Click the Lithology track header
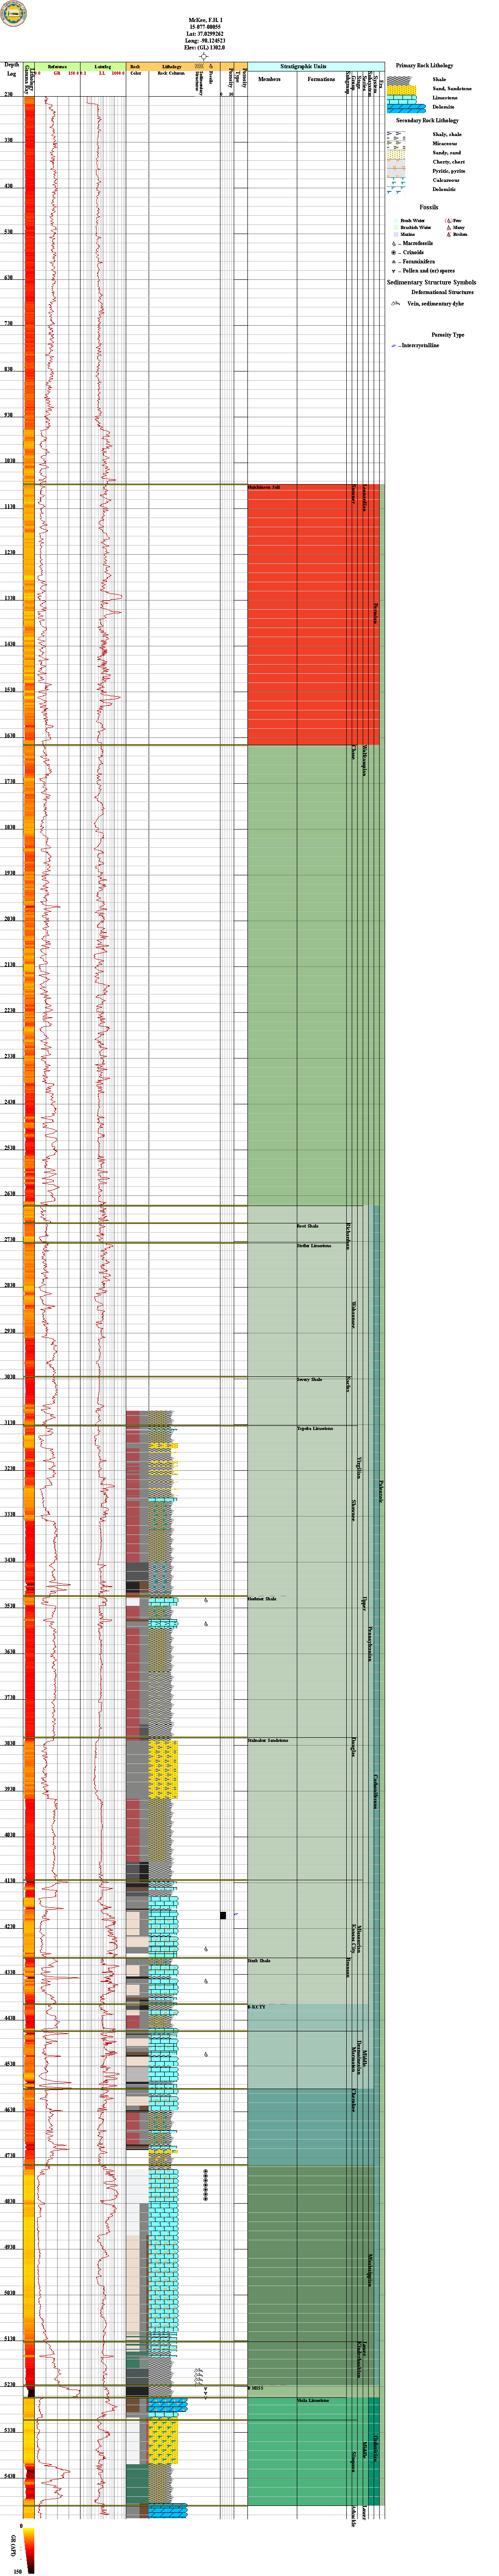 (x=172, y=66)
